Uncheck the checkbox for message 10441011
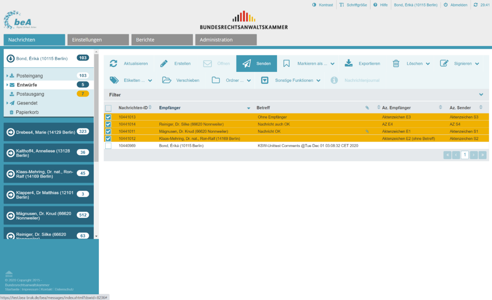The image size is (492, 300). click(x=108, y=132)
